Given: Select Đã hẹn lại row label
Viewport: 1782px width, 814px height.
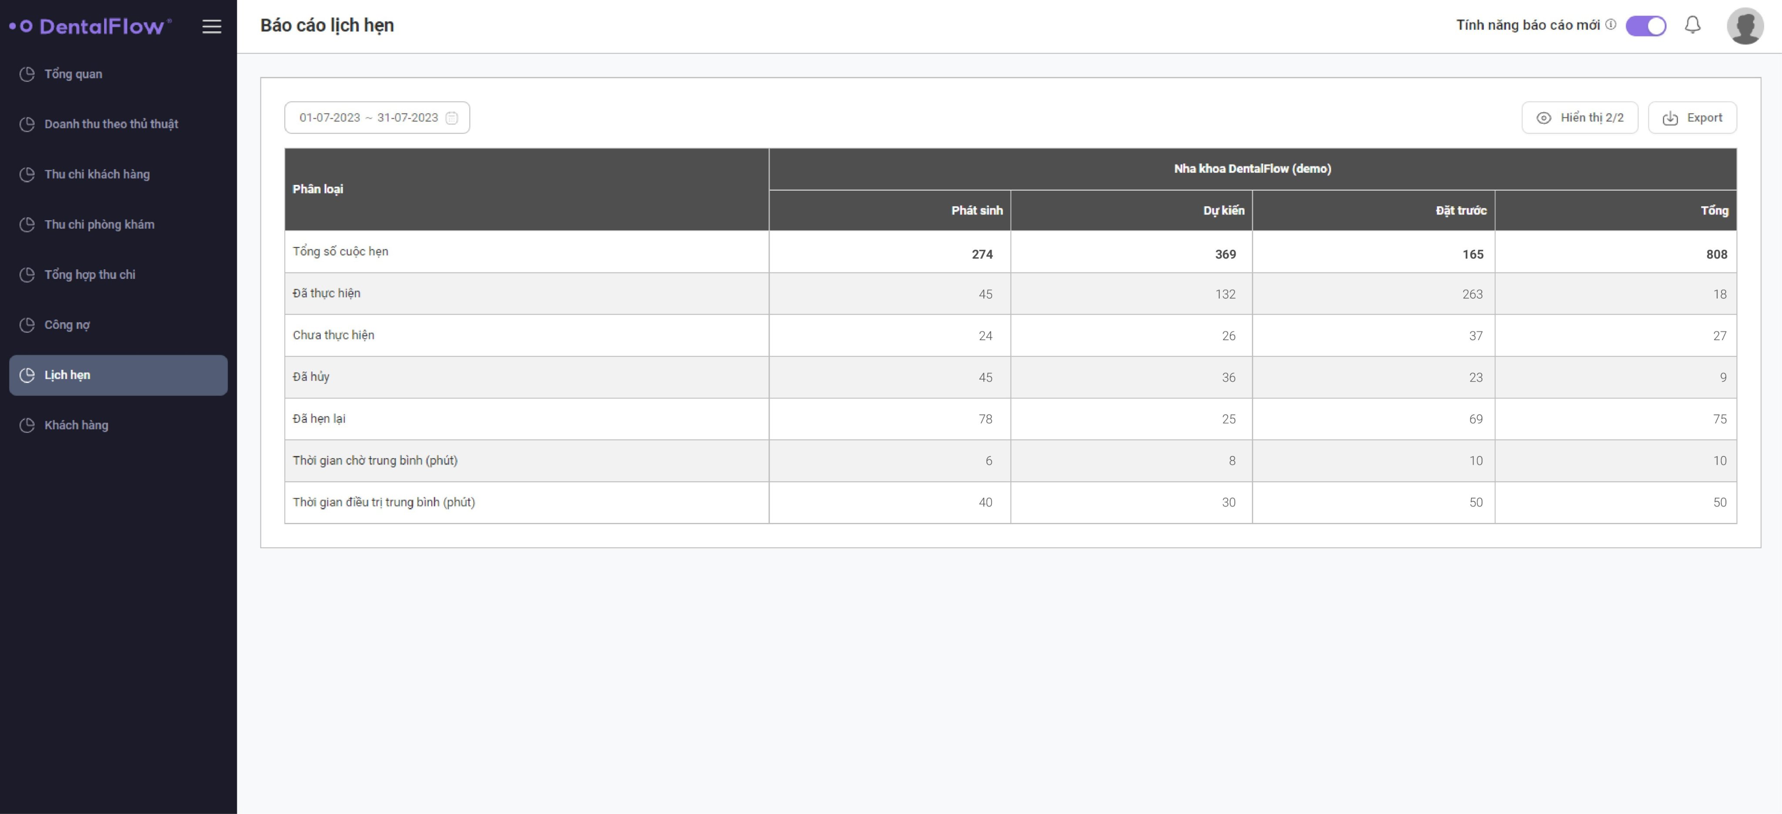Looking at the screenshot, I should click(x=319, y=419).
